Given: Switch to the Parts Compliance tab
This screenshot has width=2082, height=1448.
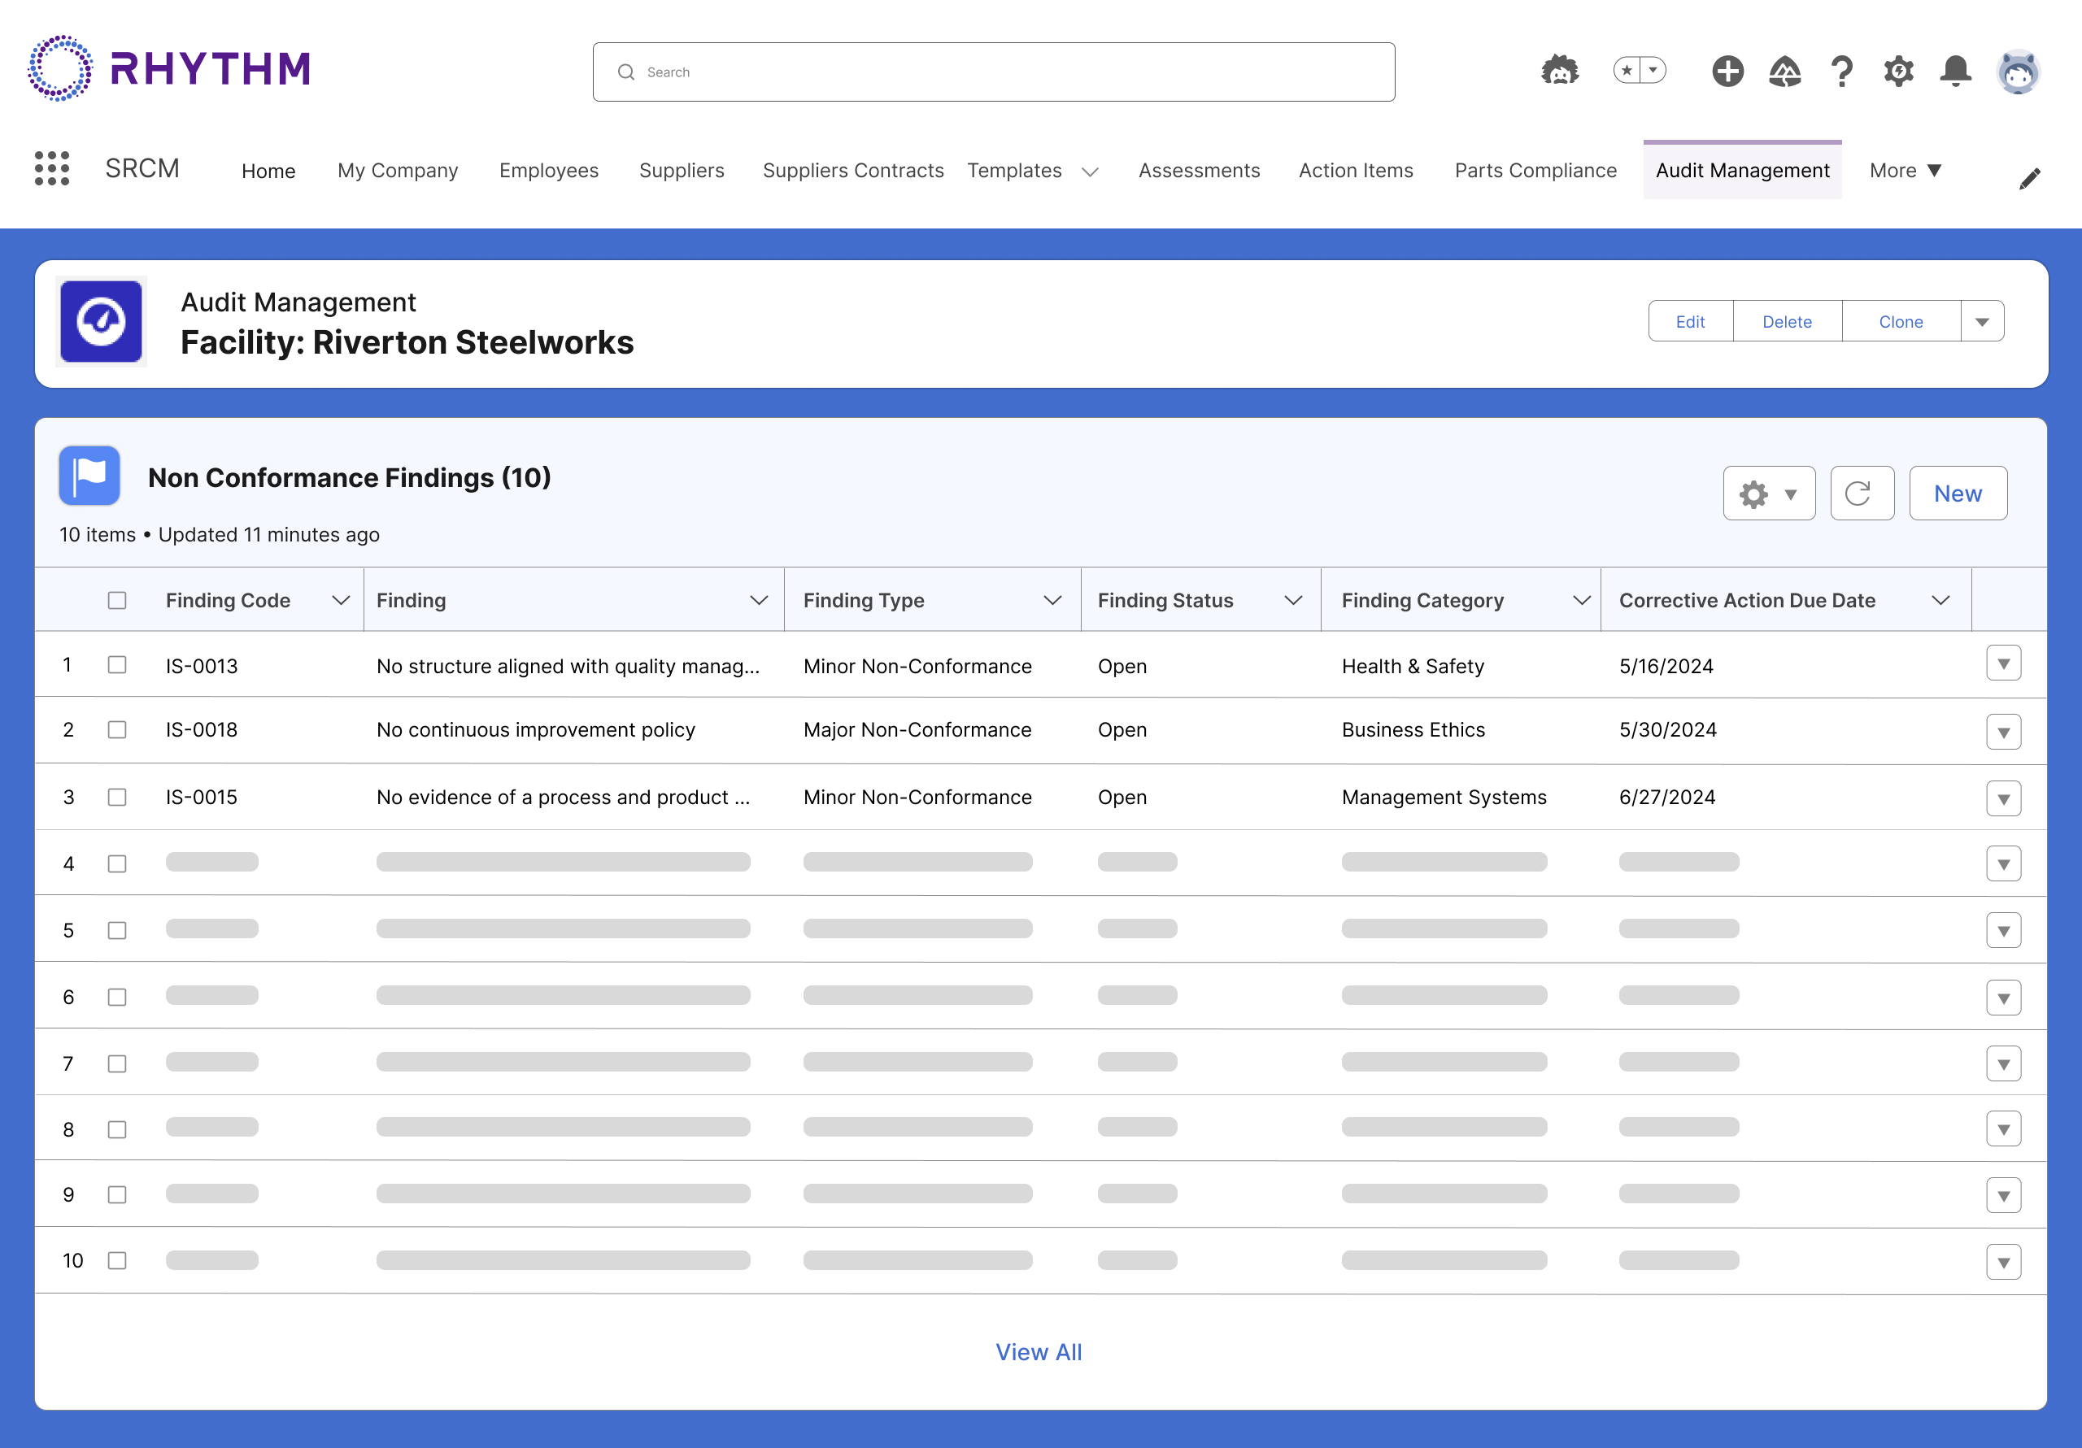Looking at the screenshot, I should coord(1535,171).
